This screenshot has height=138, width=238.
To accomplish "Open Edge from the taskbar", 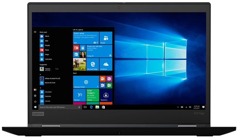I will [91, 107].
